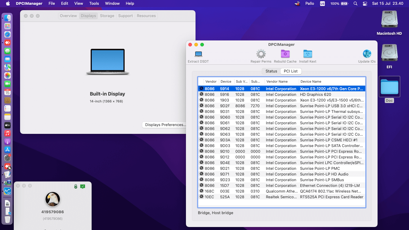
Task: Sort the PCI list by Device column header
Action: (x=226, y=81)
